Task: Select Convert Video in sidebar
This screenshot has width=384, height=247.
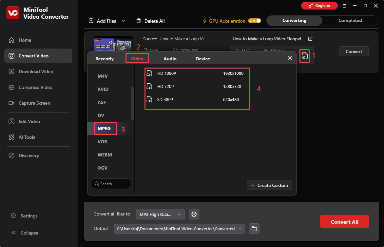Action: point(38,56)
